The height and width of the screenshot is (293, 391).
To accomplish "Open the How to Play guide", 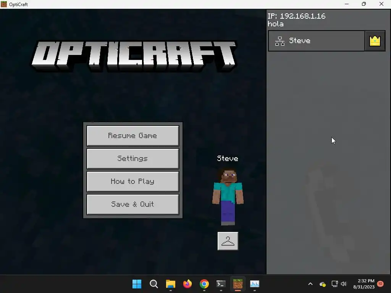I will [x=132, y=181].
